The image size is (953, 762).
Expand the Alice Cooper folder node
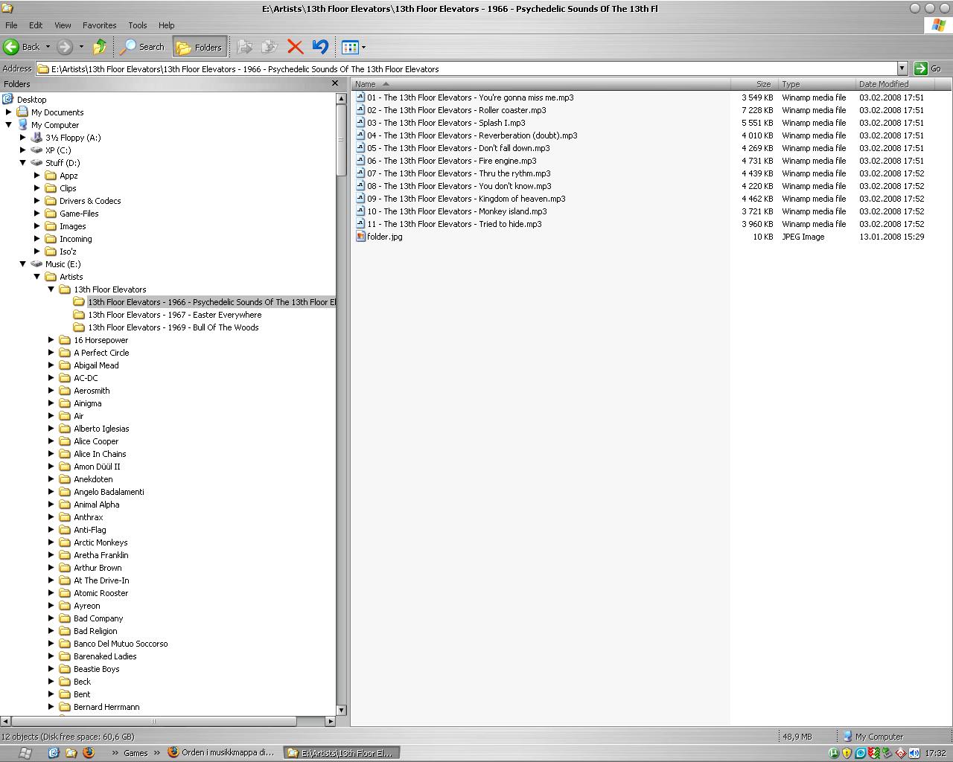(x=51, y=441)
